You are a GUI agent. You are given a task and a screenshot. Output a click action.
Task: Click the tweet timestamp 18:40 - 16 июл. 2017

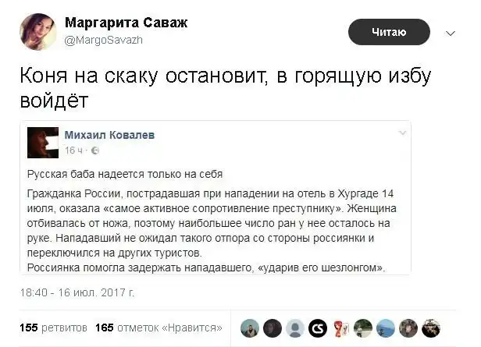(x=77, y=294)
